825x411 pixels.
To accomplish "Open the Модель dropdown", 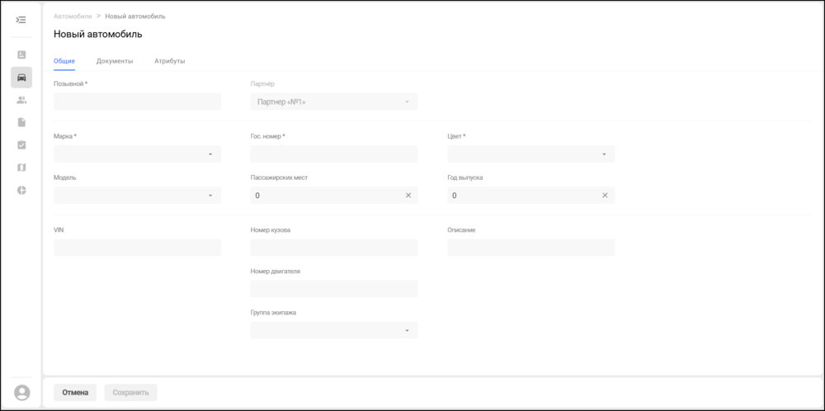I will (137, 196).
